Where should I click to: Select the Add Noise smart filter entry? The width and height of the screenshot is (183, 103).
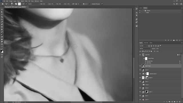click(x=149, y=63)
